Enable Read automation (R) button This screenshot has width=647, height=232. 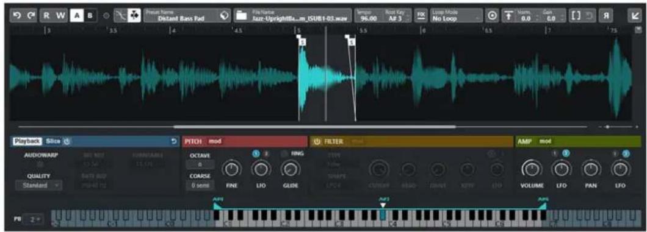(x=46, y=16)
